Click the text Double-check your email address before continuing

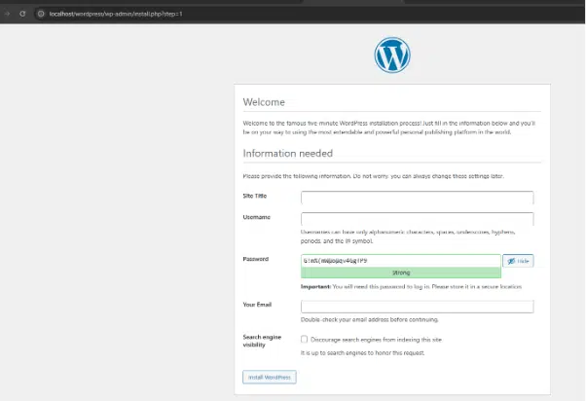370,319
